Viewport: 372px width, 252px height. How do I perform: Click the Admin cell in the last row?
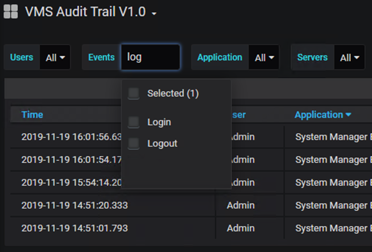point(240,228)
